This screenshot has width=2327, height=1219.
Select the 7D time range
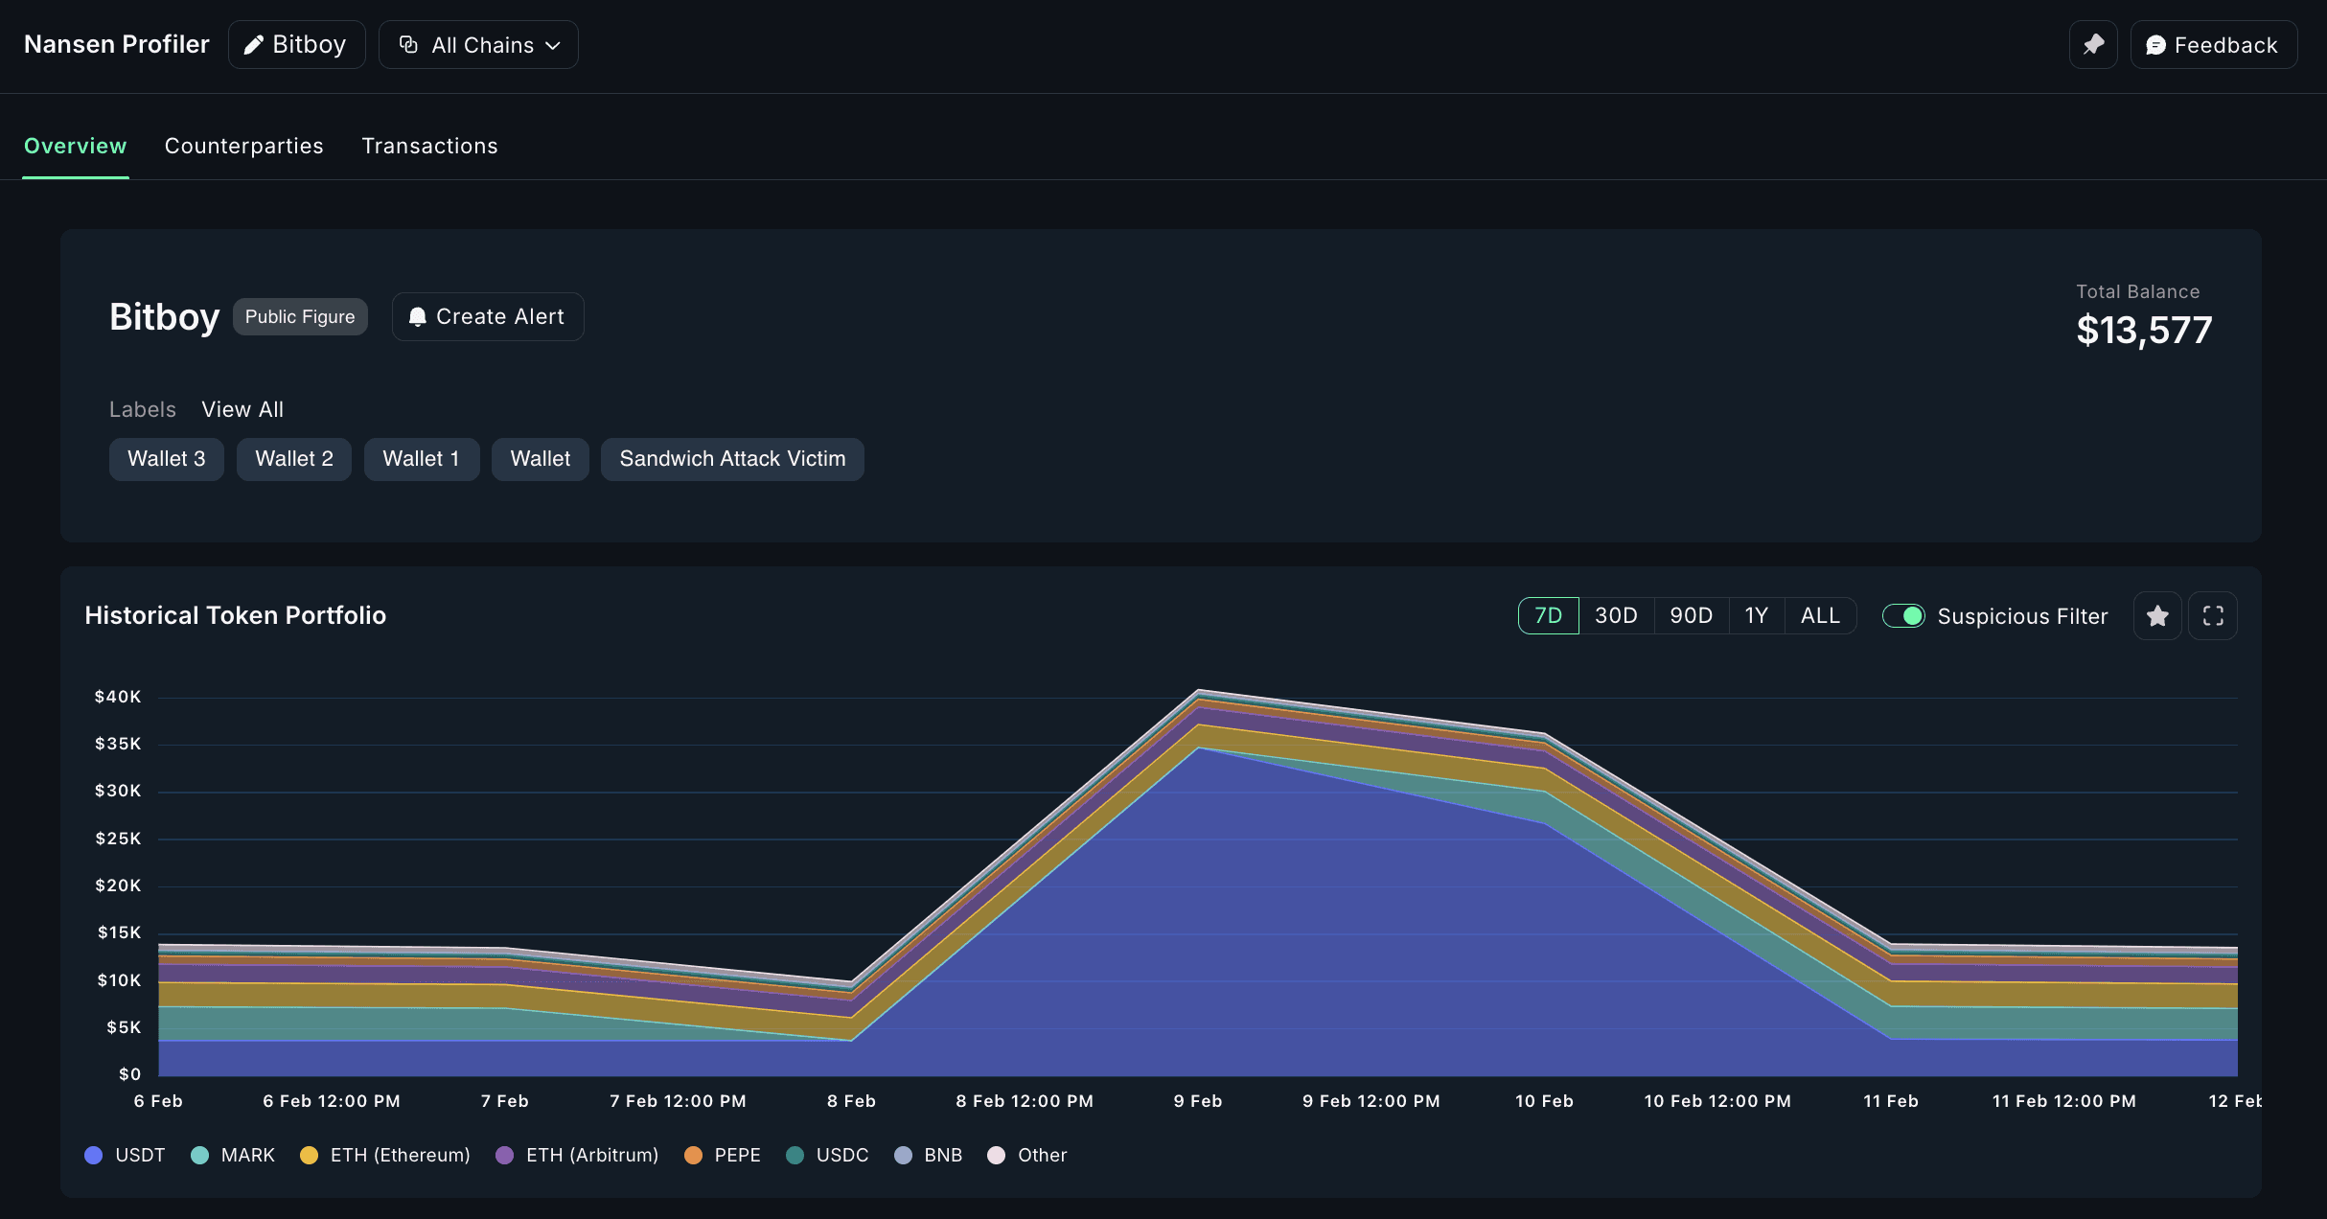click(1548, 616)
